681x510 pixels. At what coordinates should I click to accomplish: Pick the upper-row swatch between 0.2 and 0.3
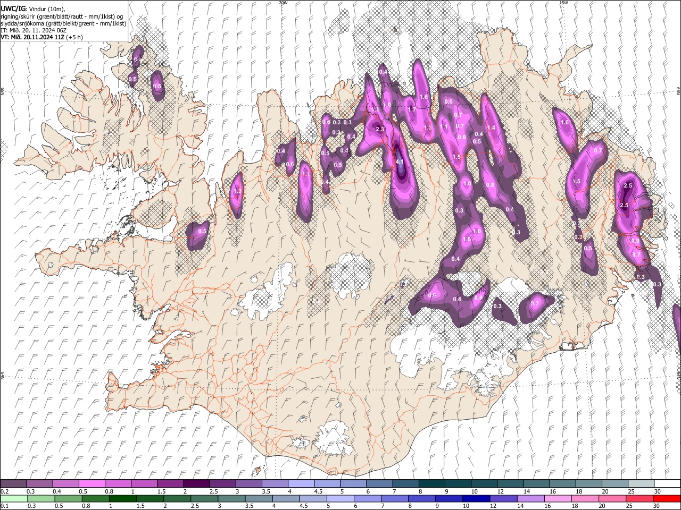click(x=13, y=483)
